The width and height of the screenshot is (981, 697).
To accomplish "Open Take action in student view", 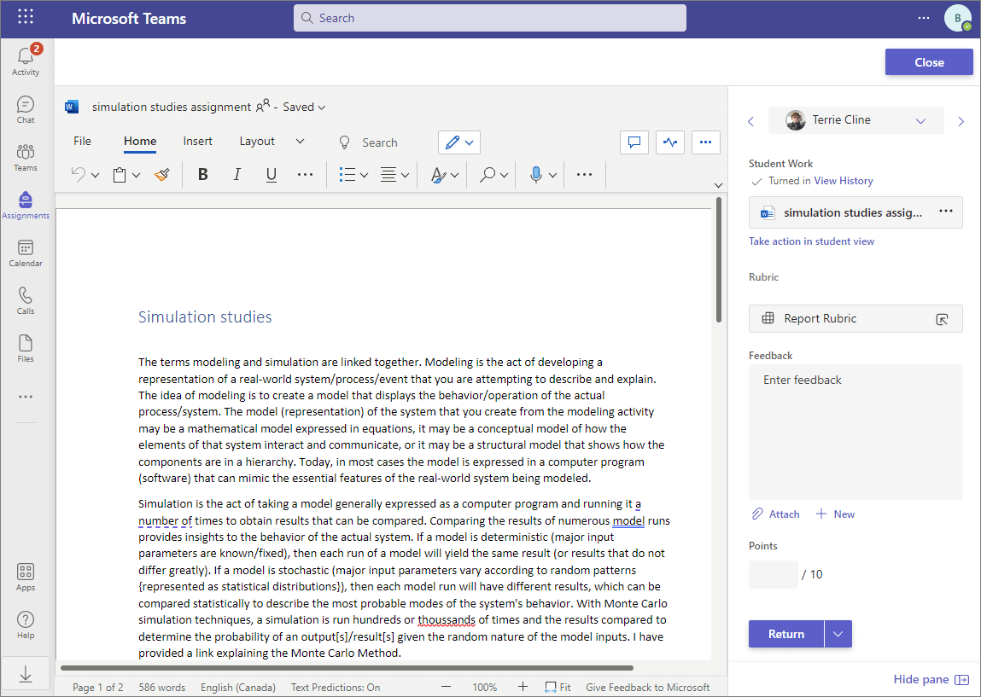I will (811, 241).
